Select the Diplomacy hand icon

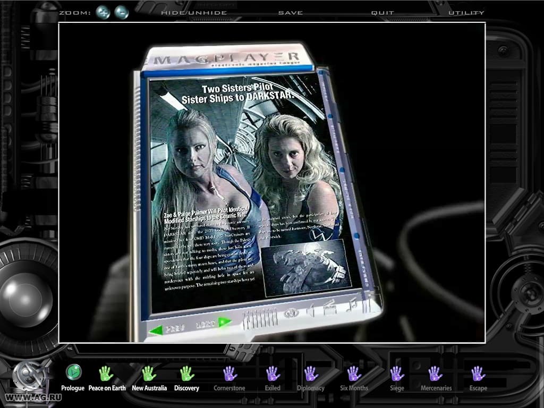click(x=311, y=373)
